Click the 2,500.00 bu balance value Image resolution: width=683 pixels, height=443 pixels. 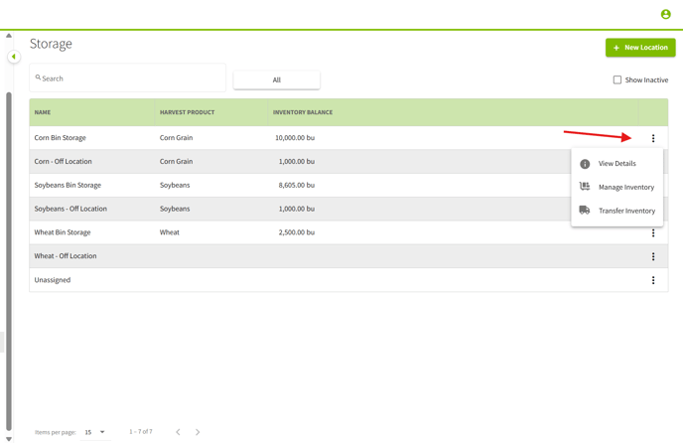click(297, 232)
